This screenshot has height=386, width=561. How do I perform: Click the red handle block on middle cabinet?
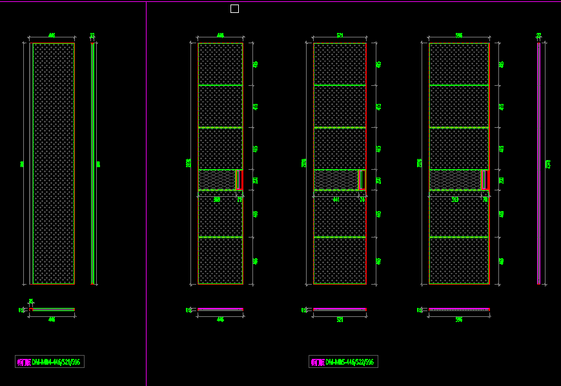coord(362,179)
